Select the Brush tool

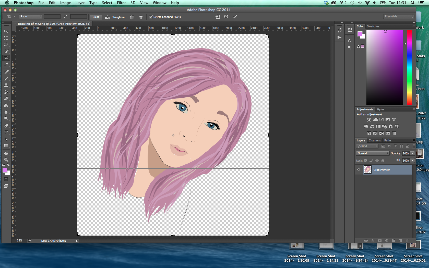click(6, 79)
